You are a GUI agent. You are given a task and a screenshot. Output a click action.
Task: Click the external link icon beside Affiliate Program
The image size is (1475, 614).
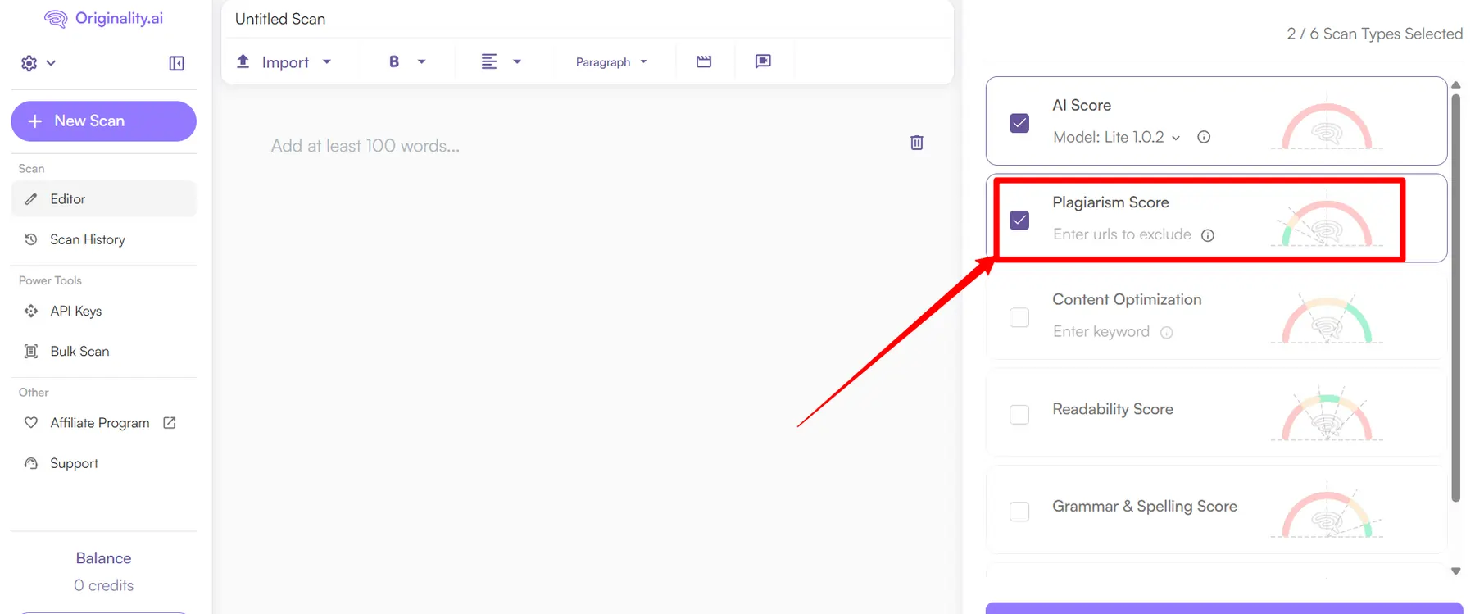pyautogui.click(x=170, y=423)
